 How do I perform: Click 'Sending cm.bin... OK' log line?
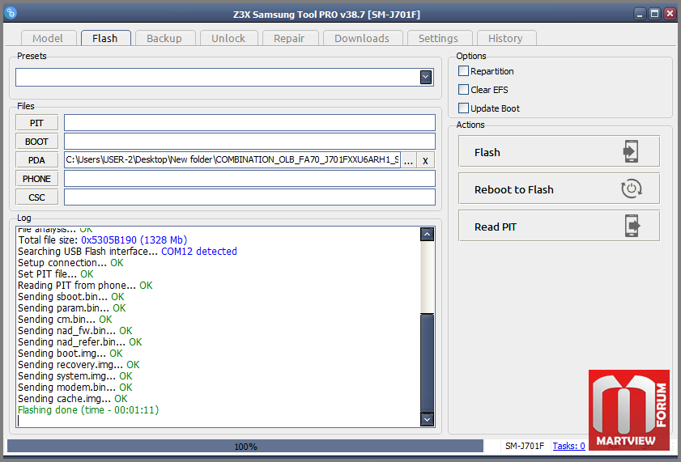(x=65, y=320)
